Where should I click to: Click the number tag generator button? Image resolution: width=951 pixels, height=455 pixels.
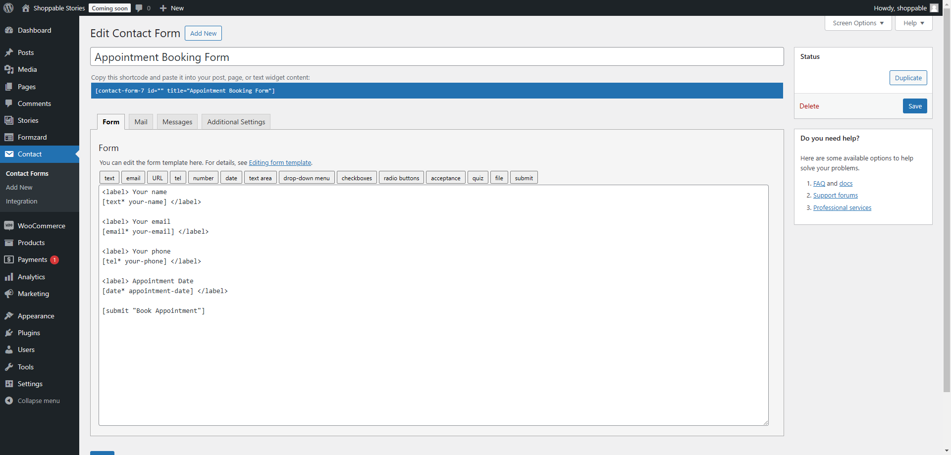point(203,178)
